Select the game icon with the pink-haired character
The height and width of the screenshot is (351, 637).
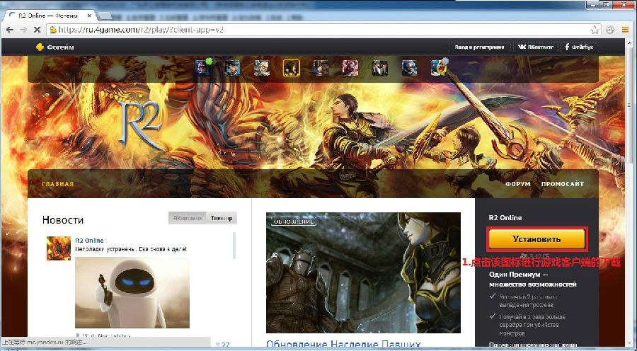pyautogui.click(x=350, y=68)
